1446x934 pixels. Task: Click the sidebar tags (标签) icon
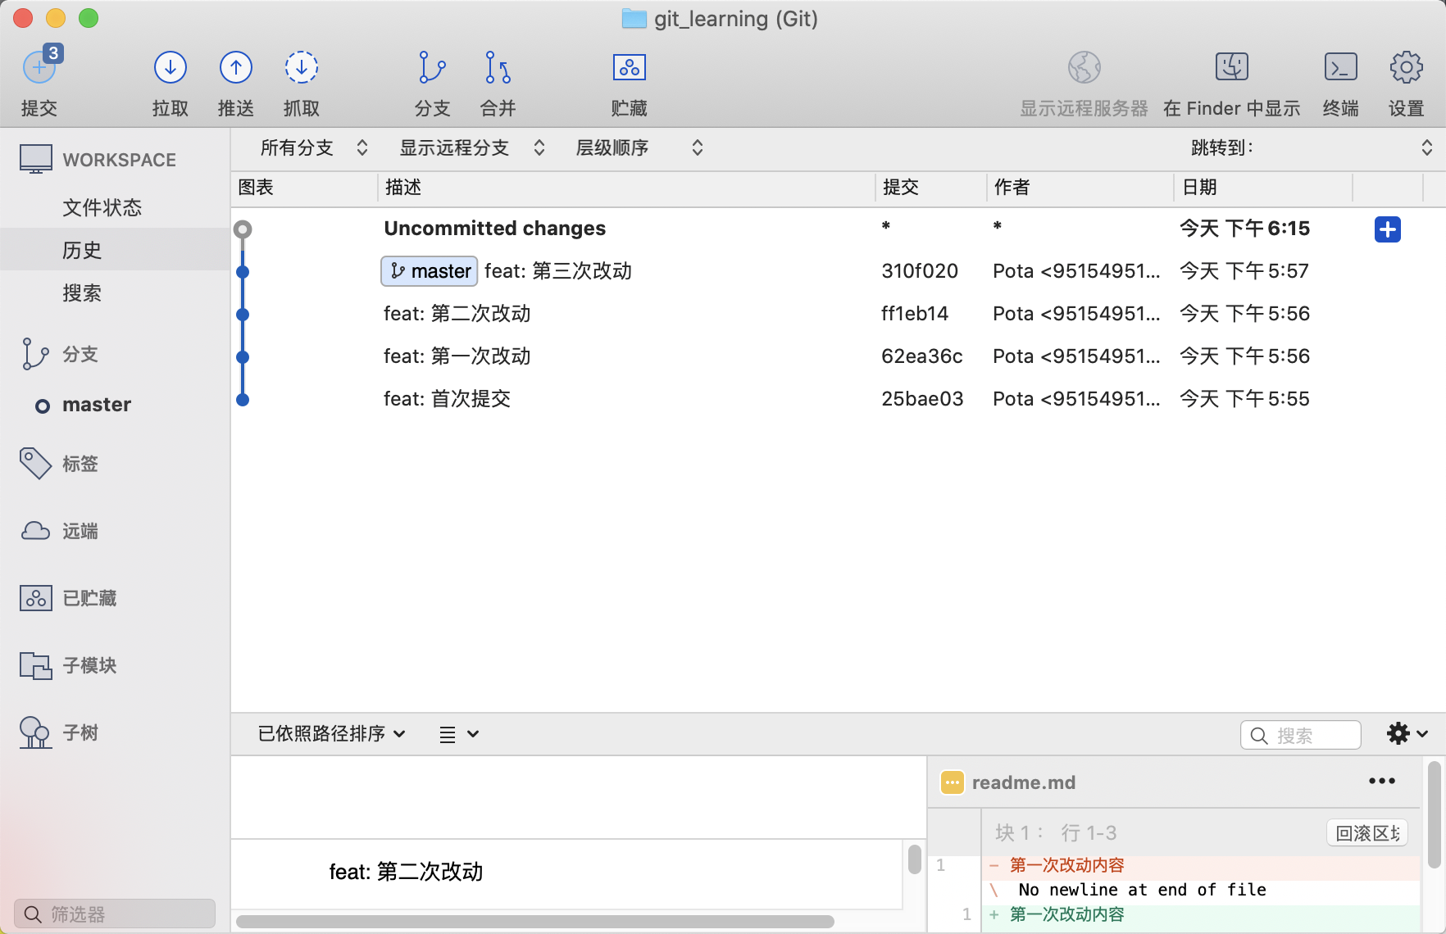tap(35, 463)
